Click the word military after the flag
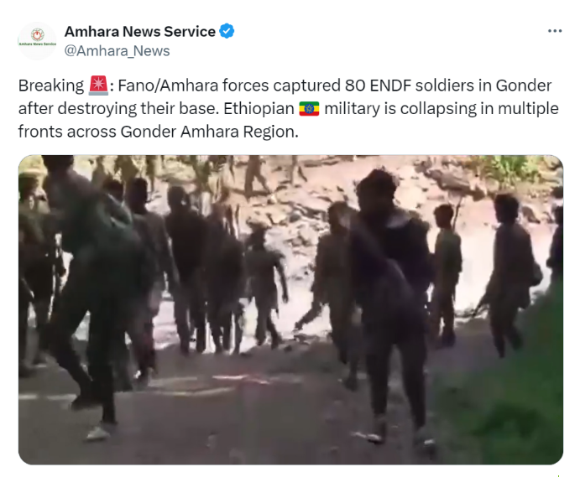 pyautogui.click(x=352, y=109)
